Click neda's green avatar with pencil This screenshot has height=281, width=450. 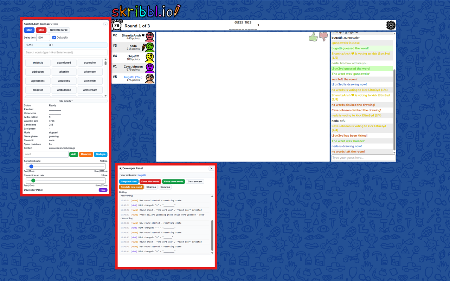click(x=150, y=47)
